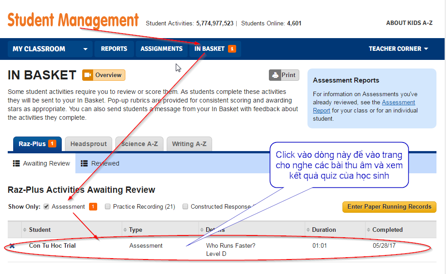Switch to the Writing A-Z tab
Screen dimensions: 446x274
pos(189,144)
